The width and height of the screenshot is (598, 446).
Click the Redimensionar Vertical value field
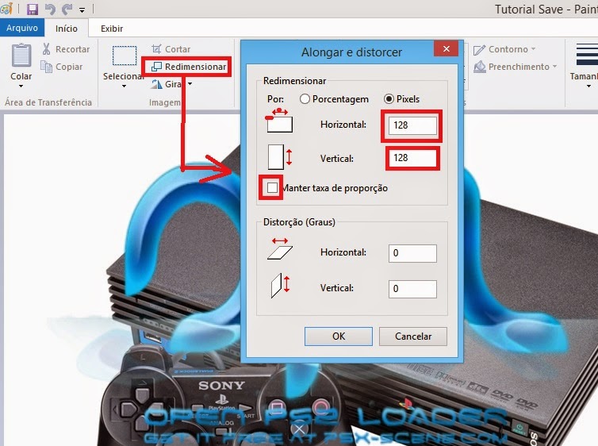(x=412, y=158)
